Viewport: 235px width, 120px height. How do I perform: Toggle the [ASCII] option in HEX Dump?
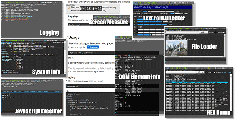[183, 81]
